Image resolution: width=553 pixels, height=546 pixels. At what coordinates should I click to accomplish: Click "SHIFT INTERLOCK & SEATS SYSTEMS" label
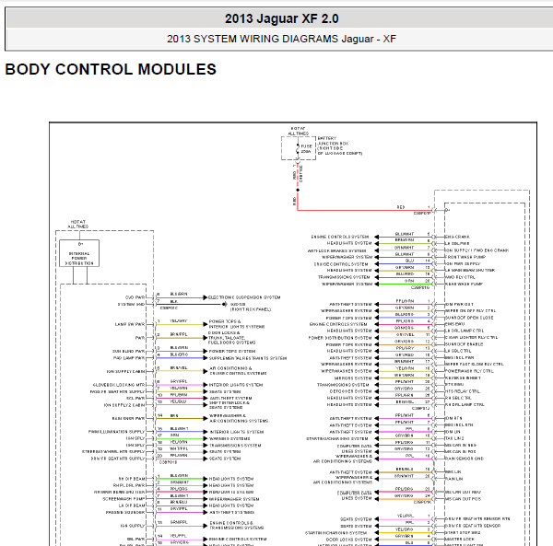[x=229, y=405]
